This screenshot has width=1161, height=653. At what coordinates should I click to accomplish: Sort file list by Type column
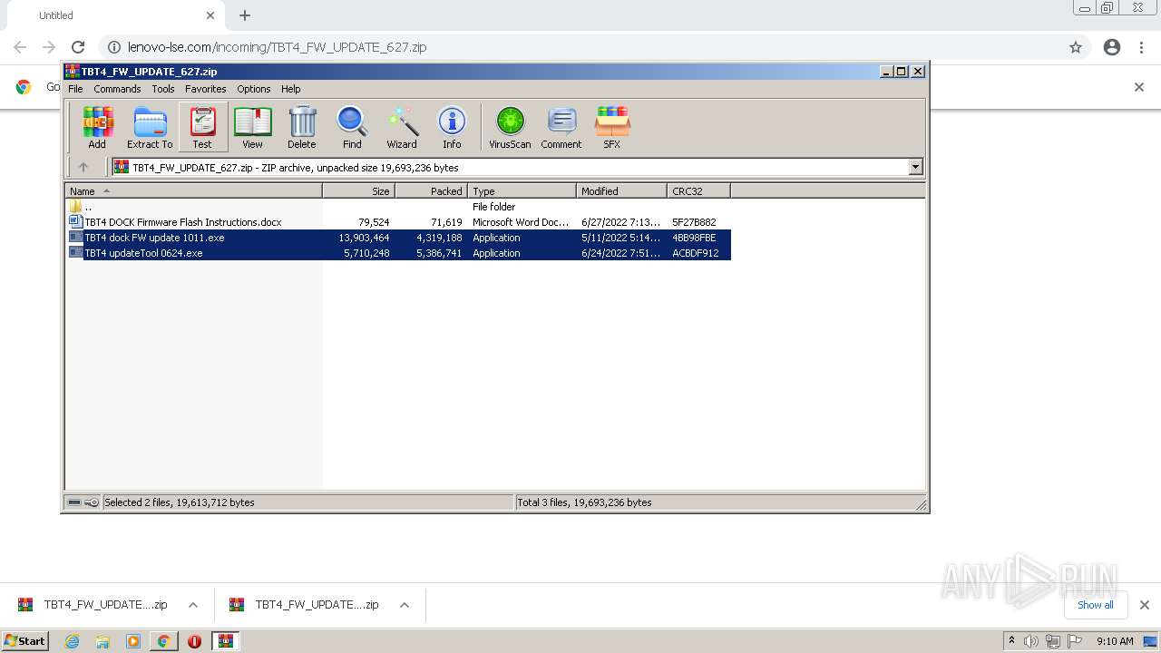click(x=522, y=191)
